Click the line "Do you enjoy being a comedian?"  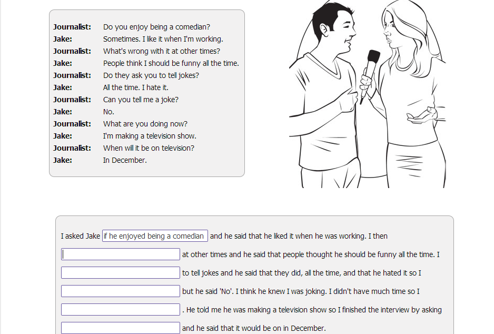click(x=156, y=27)
